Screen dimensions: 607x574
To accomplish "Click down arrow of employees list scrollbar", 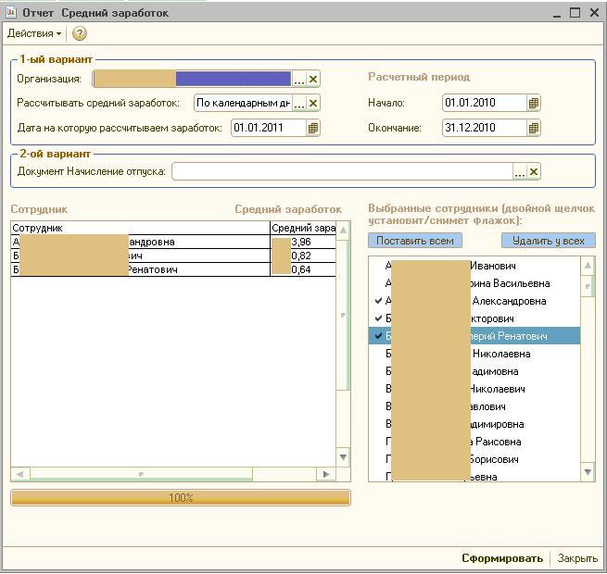I will tap(588, 472).
